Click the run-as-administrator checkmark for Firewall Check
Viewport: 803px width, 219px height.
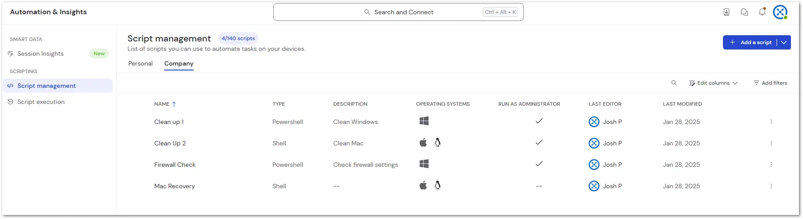click(539, 164)
